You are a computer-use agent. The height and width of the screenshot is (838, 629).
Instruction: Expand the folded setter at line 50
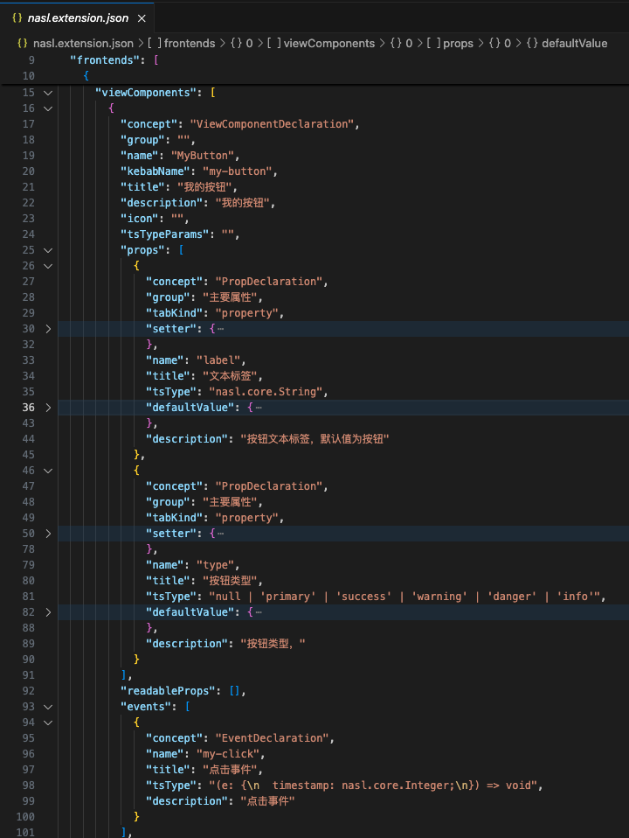(x=48, y=534)
